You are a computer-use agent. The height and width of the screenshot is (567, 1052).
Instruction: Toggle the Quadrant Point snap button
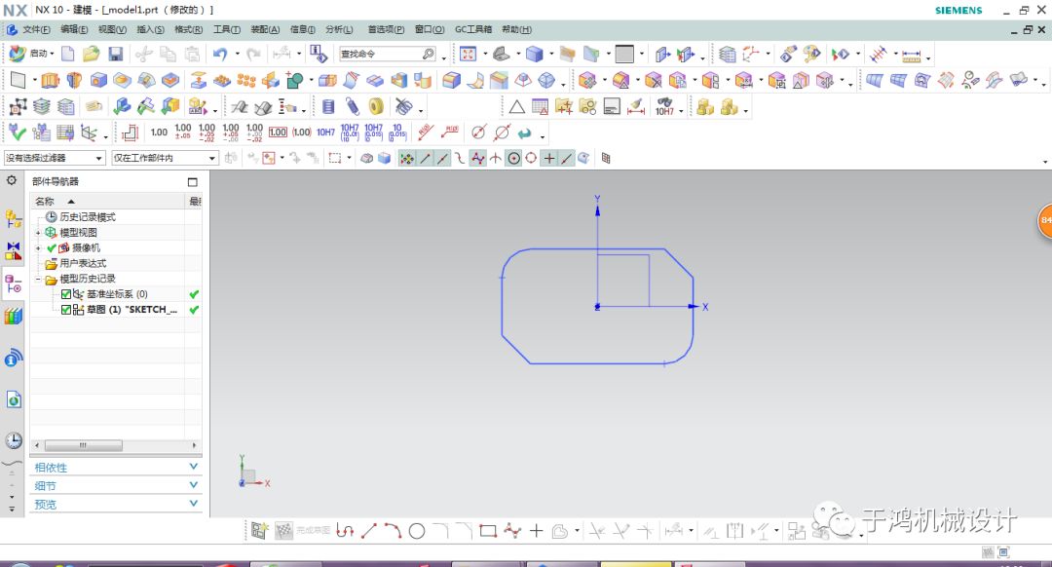pyautogui.click(x=531, y=159)
